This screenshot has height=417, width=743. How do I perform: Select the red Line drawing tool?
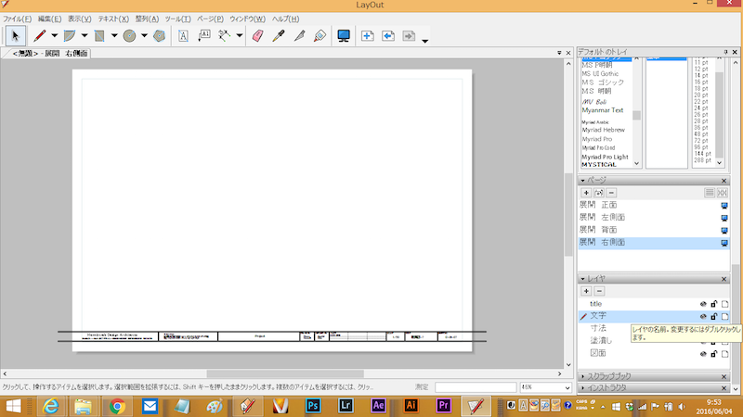coord(39,36)
